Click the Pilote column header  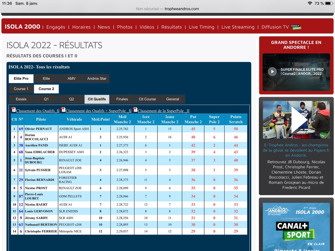click(x=41, y=119)
